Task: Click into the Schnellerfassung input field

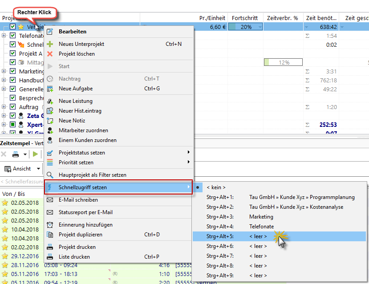Action: 22,182
